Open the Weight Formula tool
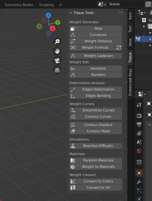This screenshot has width=152, height=201. (92, 48)
